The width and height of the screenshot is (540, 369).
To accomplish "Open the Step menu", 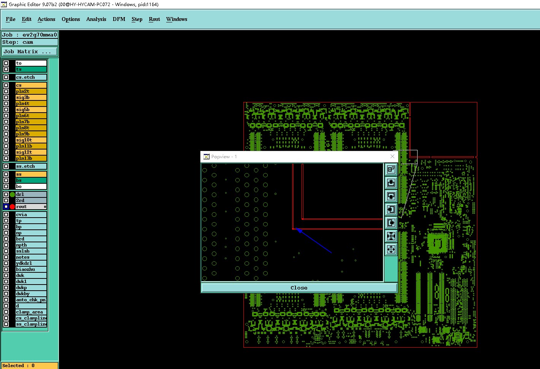I will (137, 19).
